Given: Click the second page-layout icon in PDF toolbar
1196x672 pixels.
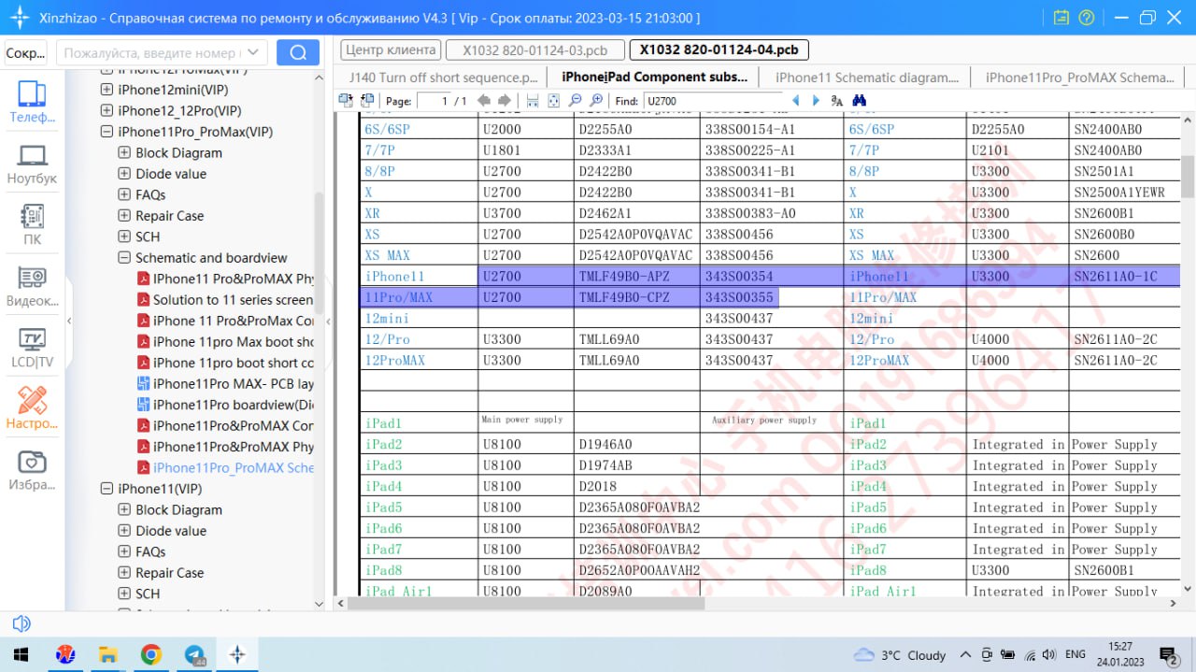Looking at the screenshot, I should [x=366, y=101].
